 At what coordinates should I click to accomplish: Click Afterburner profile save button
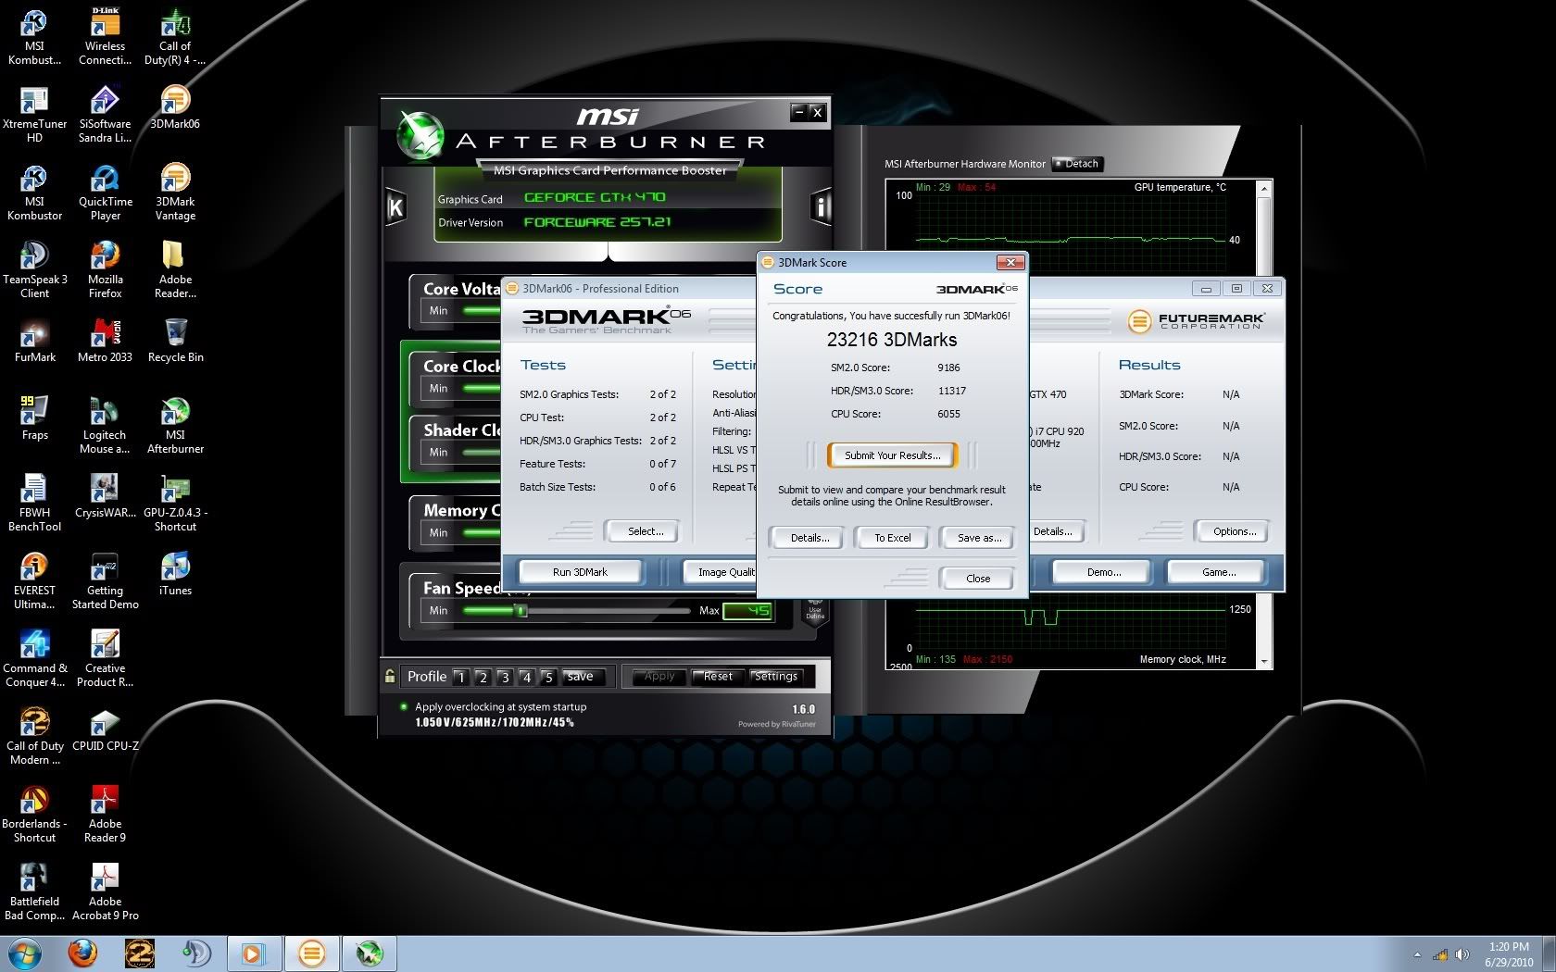[582, 677]
